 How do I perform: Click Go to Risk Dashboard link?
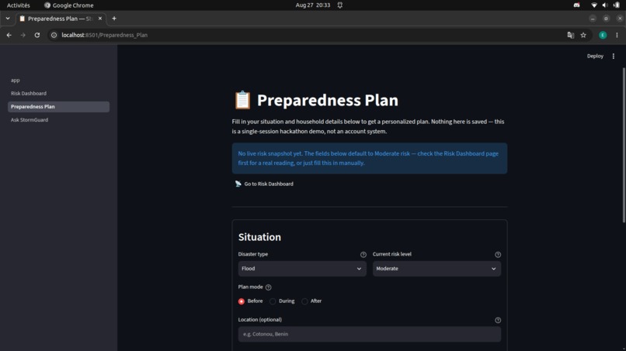(x=264, y=184)
